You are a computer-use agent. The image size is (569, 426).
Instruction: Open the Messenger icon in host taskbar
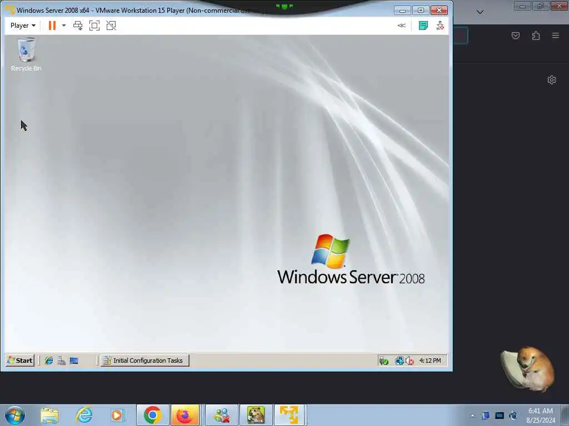[222, 415]
